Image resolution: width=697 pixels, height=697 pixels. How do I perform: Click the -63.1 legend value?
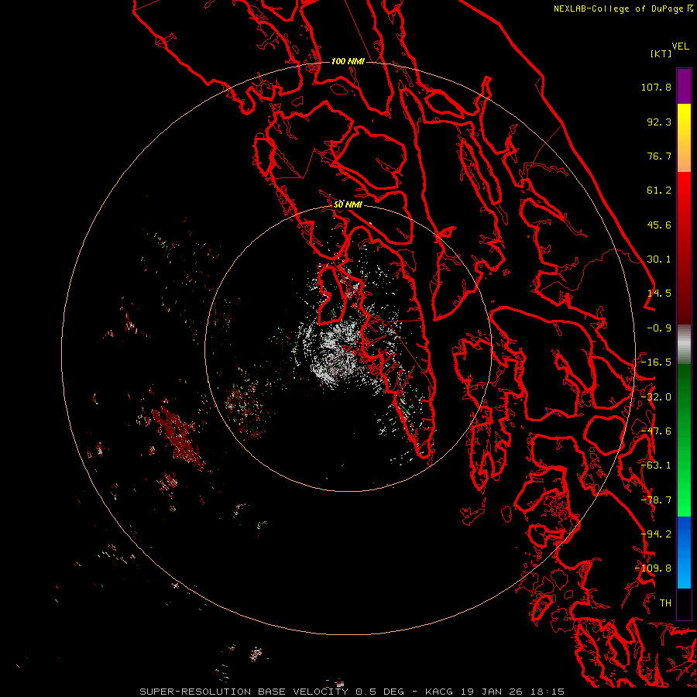coord(656,465)
